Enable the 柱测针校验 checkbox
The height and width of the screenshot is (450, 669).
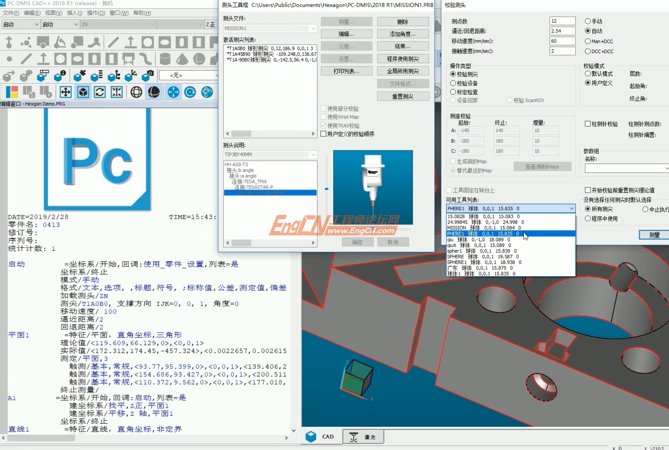(587, 123)
